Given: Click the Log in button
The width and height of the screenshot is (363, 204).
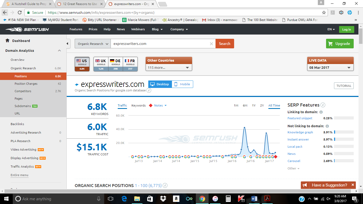Looking at the screenshot, I should point(347,29).
